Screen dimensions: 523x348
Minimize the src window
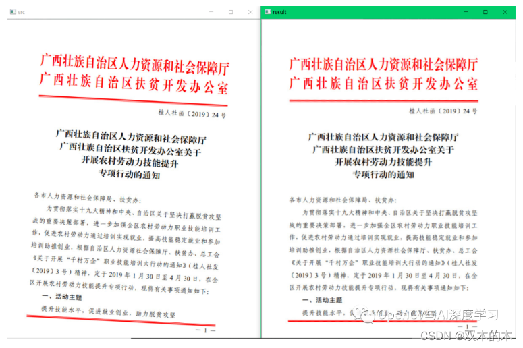point(211,12)
